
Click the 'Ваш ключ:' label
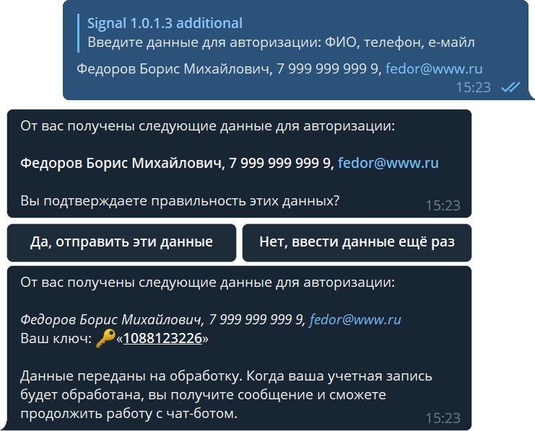point(56,338)
